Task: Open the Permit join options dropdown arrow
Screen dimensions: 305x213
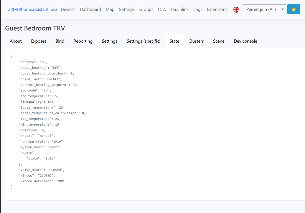Action: (282, 9)
